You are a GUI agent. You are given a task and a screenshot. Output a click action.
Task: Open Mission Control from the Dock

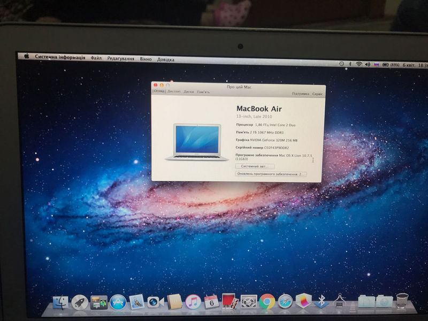coord(99,302)
